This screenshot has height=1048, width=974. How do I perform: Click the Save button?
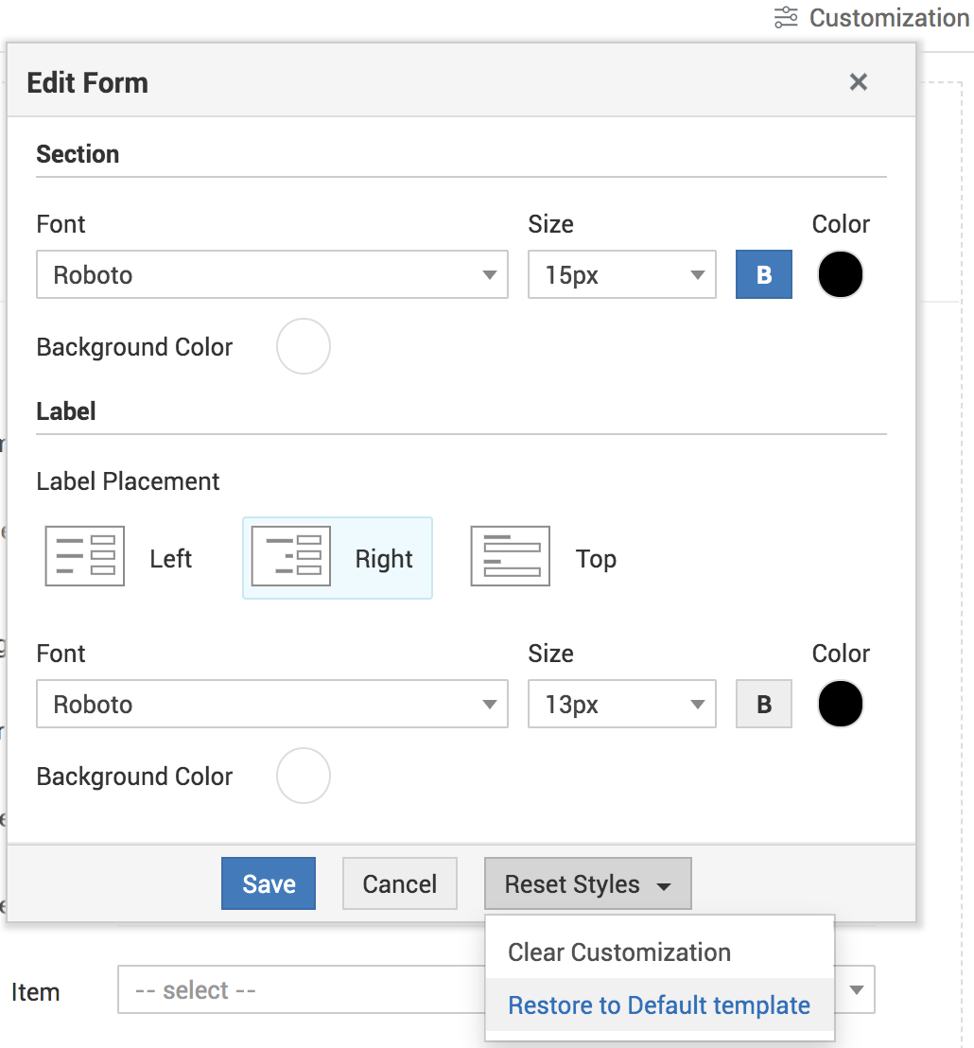point(269,884)
